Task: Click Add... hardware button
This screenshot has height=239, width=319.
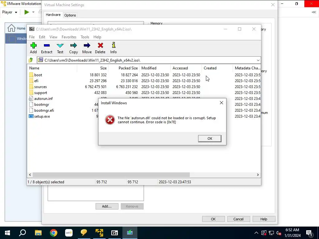Action: click(x=107, y=206)
